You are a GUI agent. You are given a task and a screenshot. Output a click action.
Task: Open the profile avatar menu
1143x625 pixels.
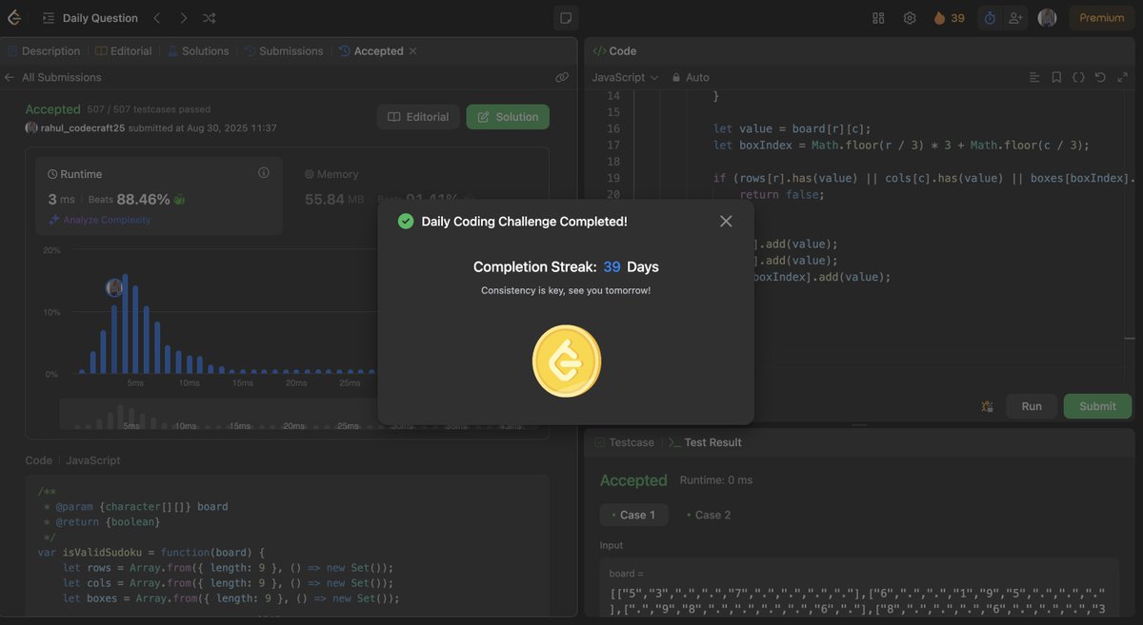pos(1047,18)
